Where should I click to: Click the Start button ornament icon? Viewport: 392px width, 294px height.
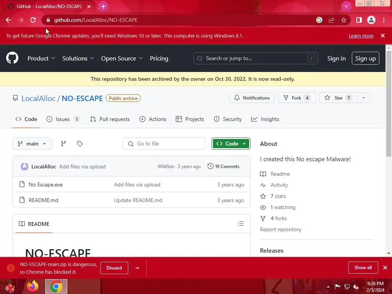(10, 286)
